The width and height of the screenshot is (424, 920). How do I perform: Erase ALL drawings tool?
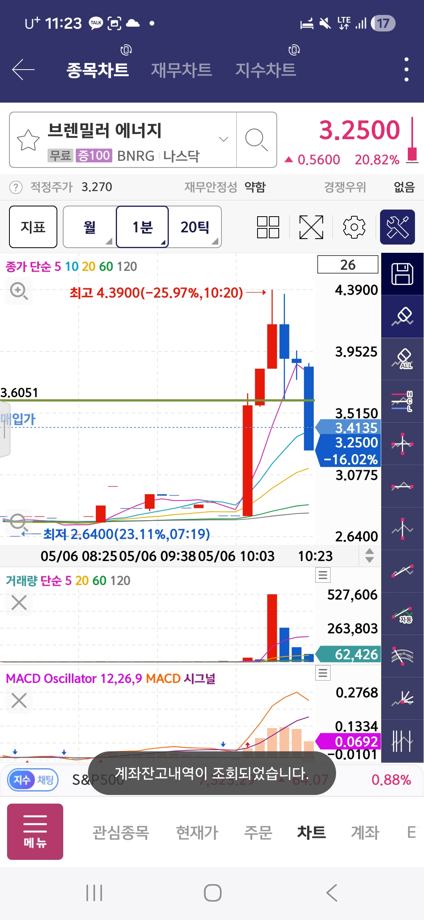click(x=402, y=359)
